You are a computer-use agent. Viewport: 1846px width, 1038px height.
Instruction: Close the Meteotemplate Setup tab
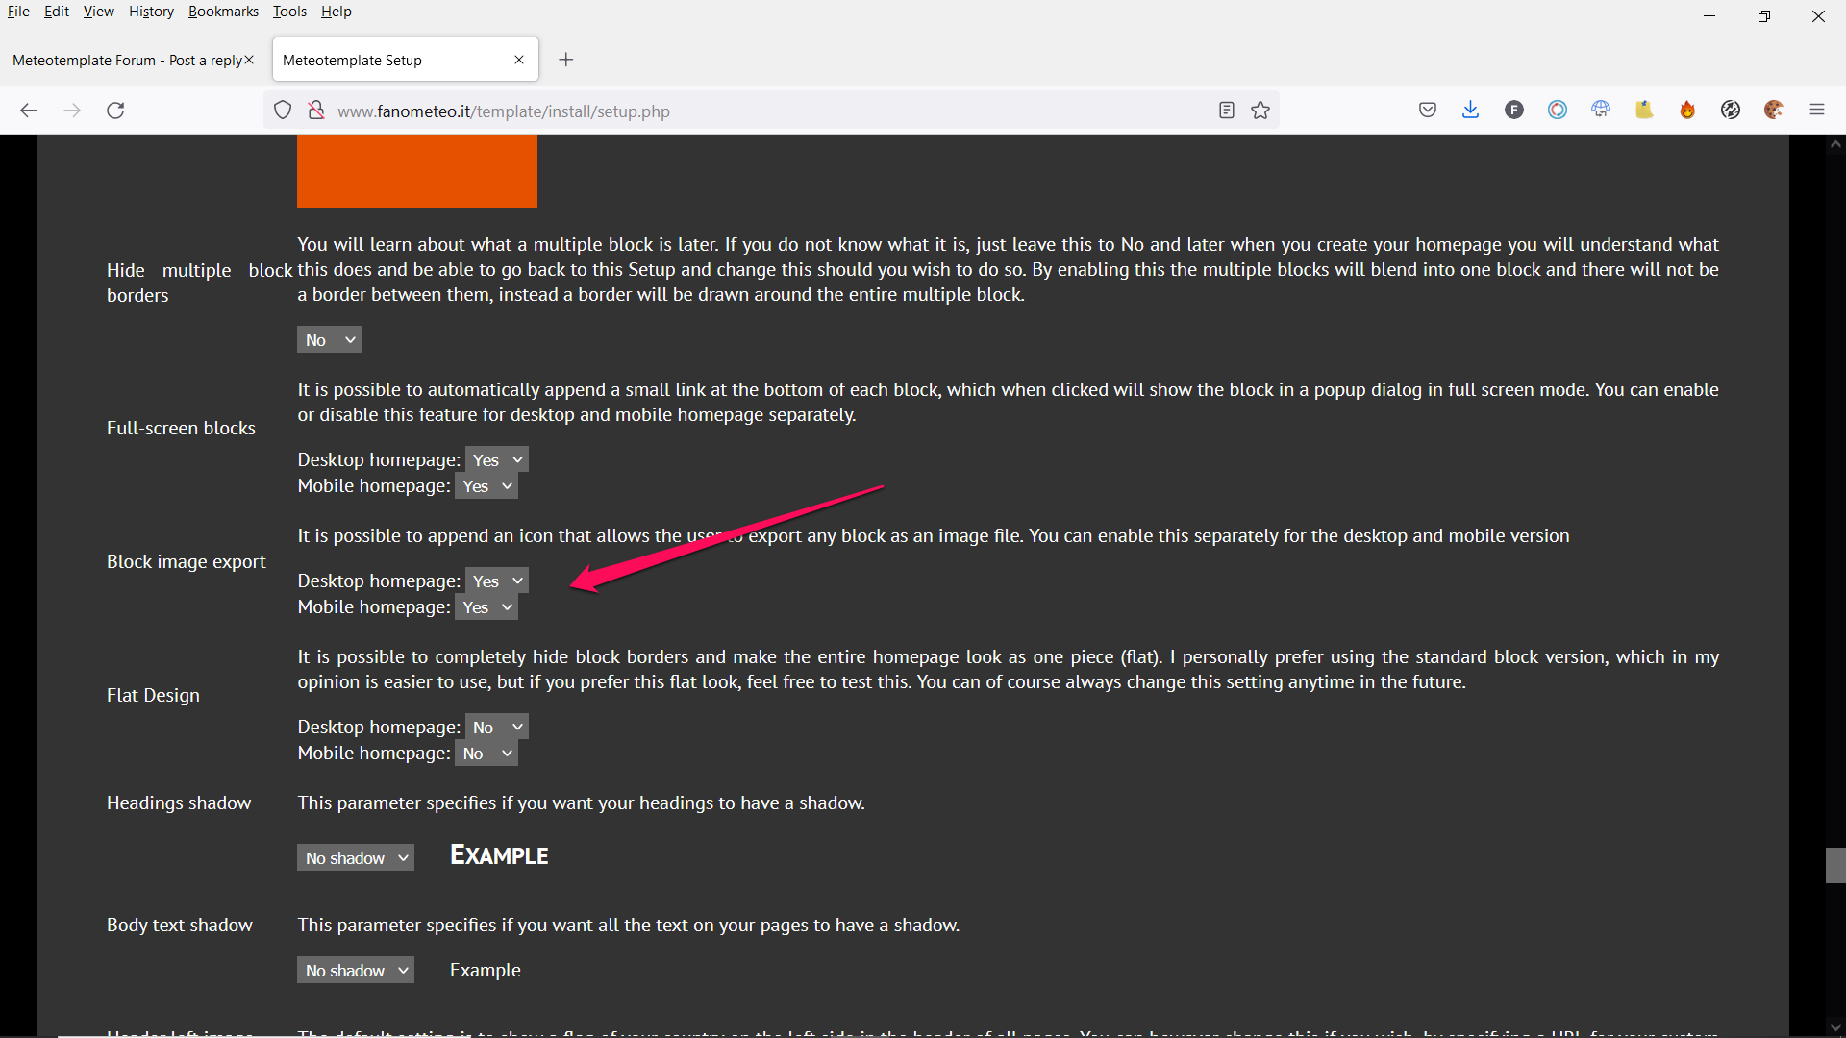pos(519,60)
